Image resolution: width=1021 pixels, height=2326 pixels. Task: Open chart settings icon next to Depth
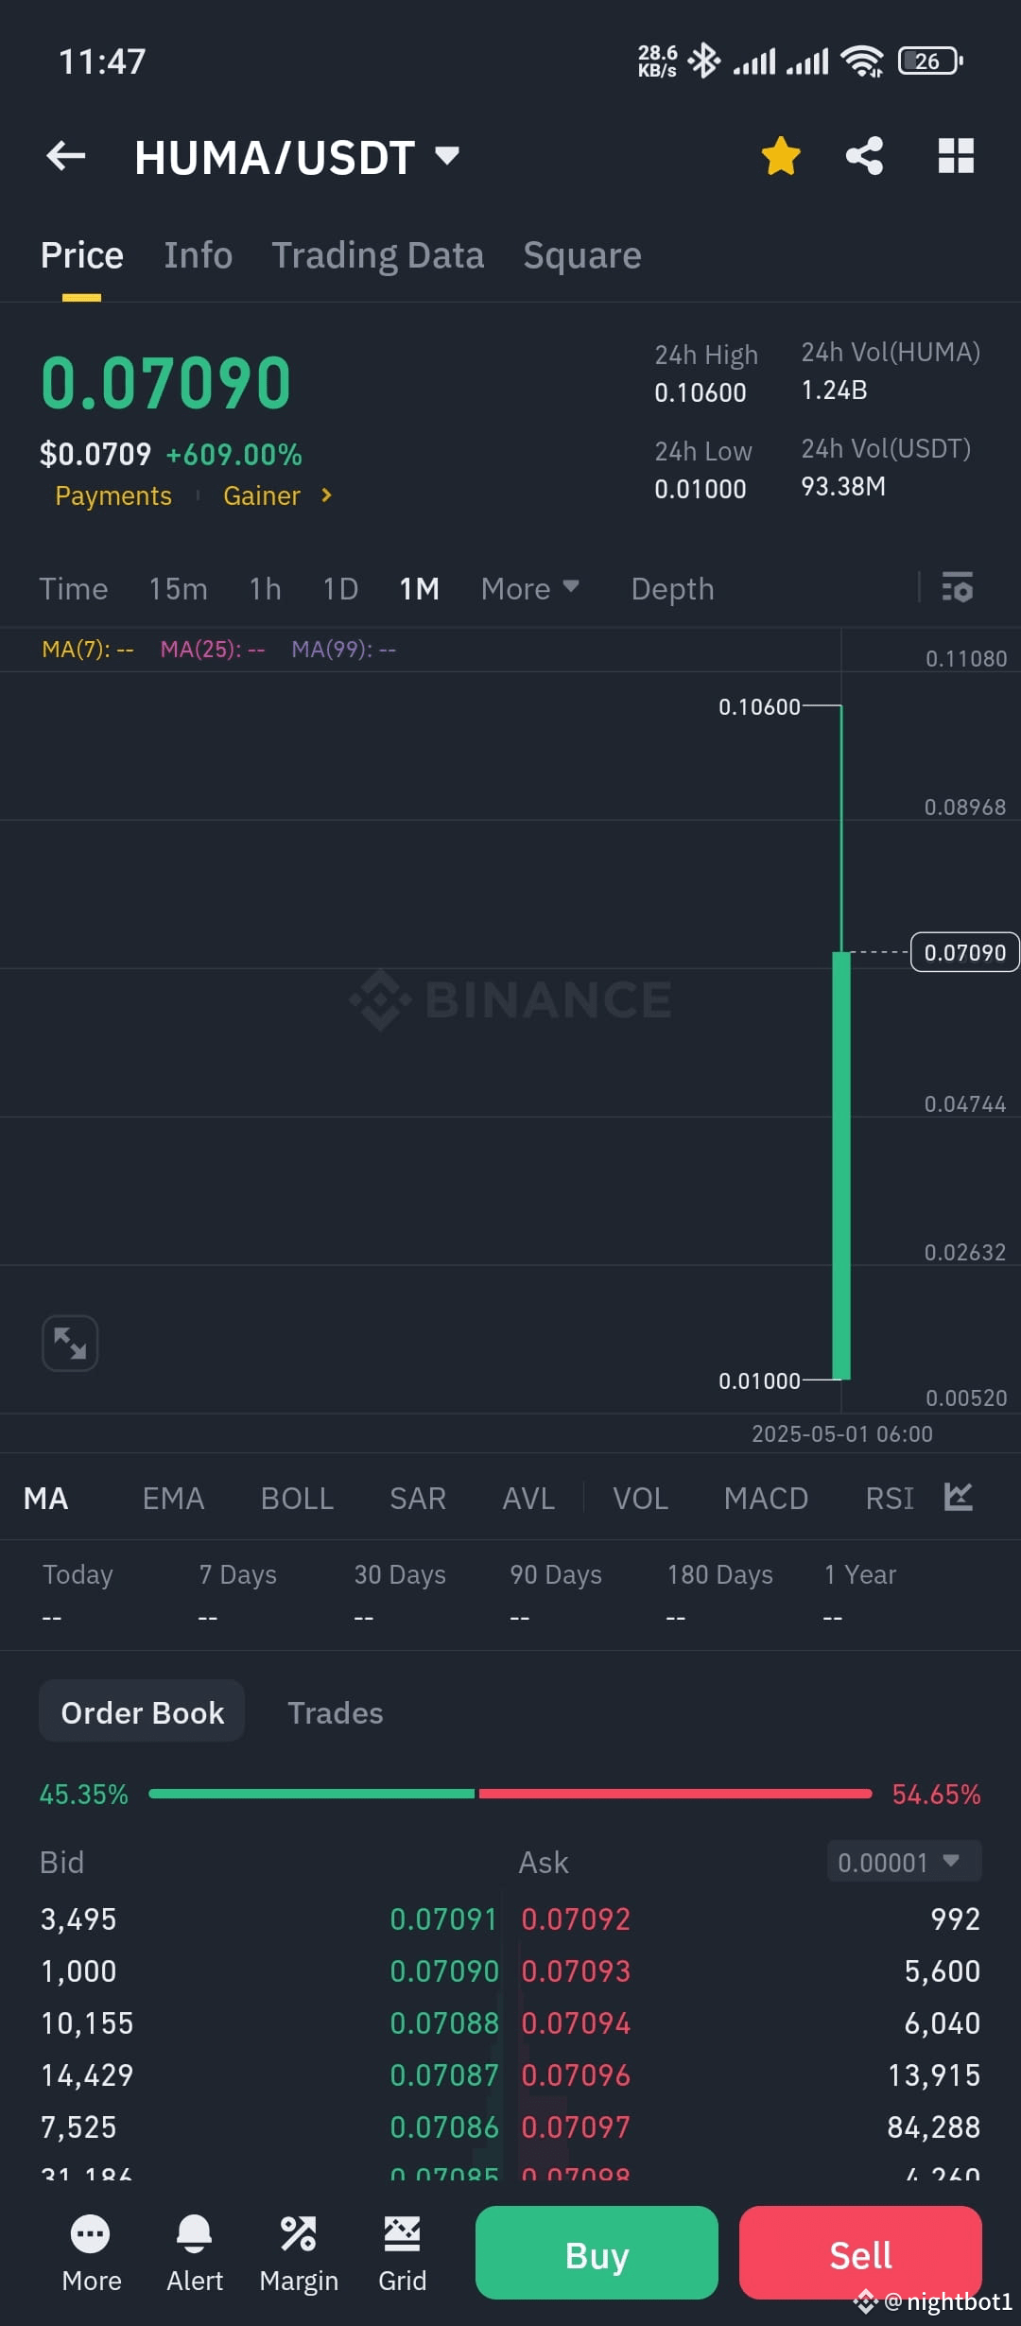click(958, 587)
